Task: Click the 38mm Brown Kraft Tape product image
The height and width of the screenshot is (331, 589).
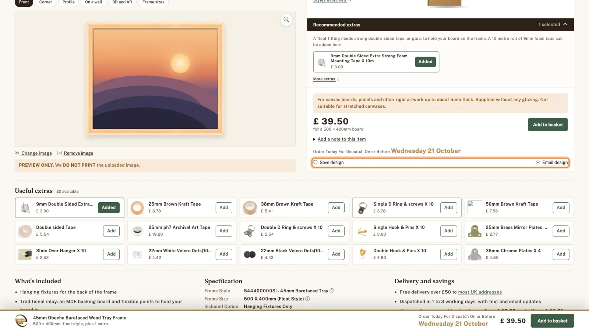Action: point(250,208)
